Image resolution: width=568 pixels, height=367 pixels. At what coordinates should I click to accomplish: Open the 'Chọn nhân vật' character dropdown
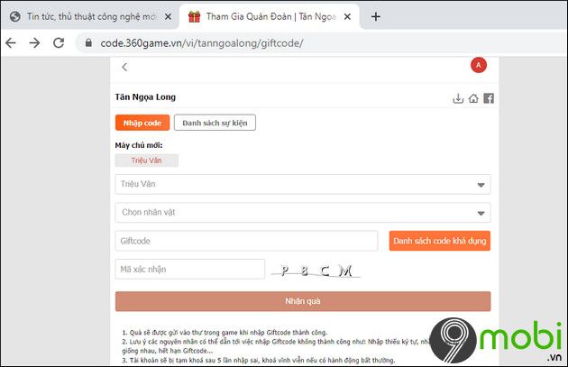(303, 213)
